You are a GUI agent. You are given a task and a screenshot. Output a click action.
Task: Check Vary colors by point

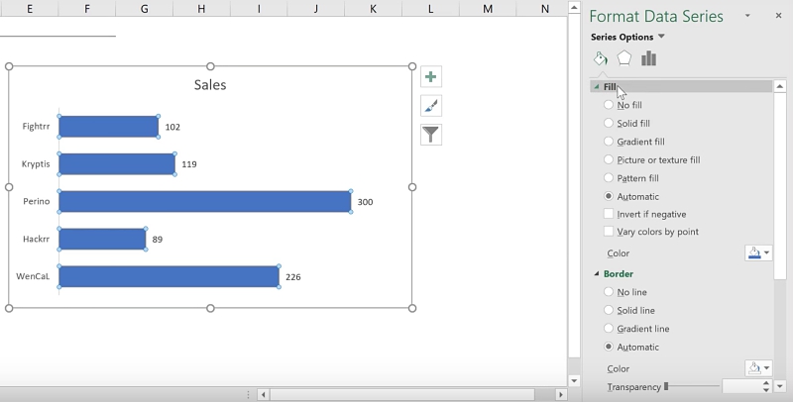pos(609,232)
